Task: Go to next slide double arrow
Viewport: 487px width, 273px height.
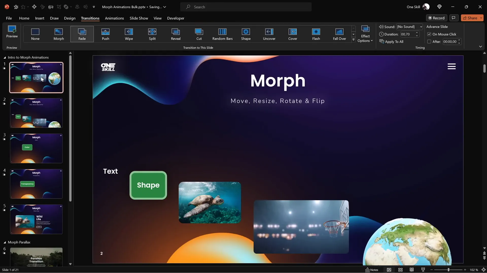Action: point(484,258)
